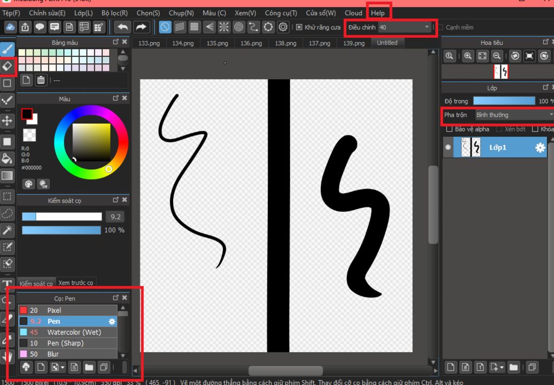Click brush list scroll down arrow
The image size is (554, 385).
click(x=123, y=355)
